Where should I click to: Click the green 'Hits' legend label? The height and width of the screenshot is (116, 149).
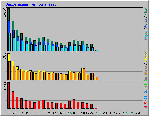point(146,12)
